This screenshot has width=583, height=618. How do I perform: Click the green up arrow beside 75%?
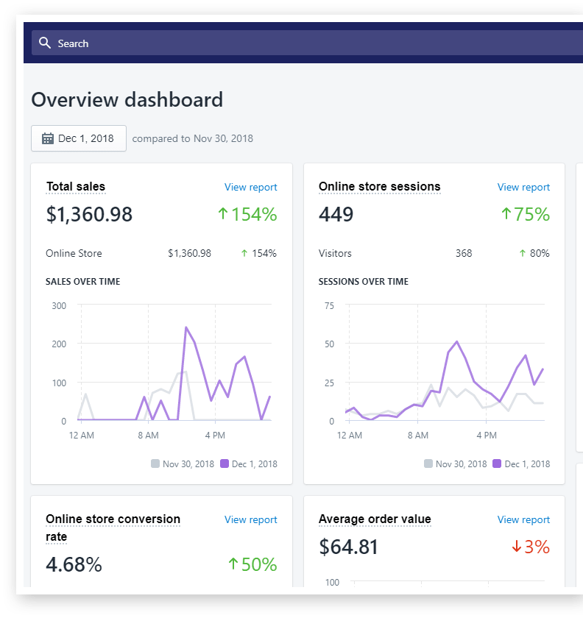coord(506,214)
